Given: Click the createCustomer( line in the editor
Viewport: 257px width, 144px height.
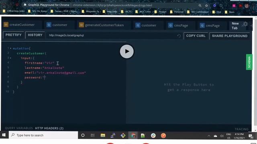Looking at the screenshot, I should pos(31,53).
